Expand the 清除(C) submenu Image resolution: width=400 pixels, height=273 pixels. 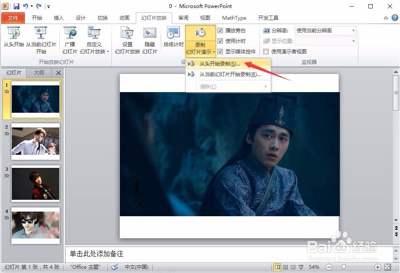tap(228, 87)
